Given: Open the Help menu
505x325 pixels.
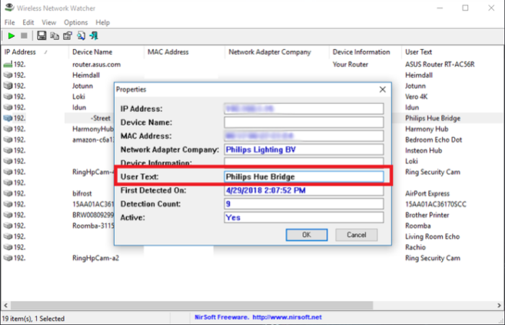Looking at the screenshot, I should (x=103, y=22).
